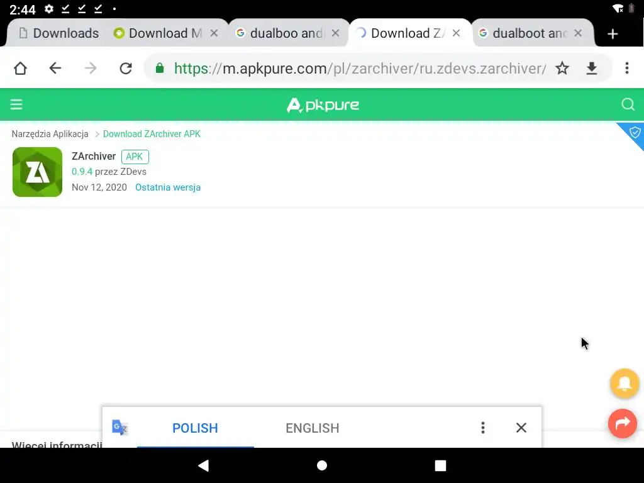Click the Ostatnia wersja link
644x483 pixels.
[168, 187]
